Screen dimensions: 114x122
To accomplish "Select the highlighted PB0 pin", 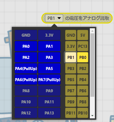I will [83, 57].
